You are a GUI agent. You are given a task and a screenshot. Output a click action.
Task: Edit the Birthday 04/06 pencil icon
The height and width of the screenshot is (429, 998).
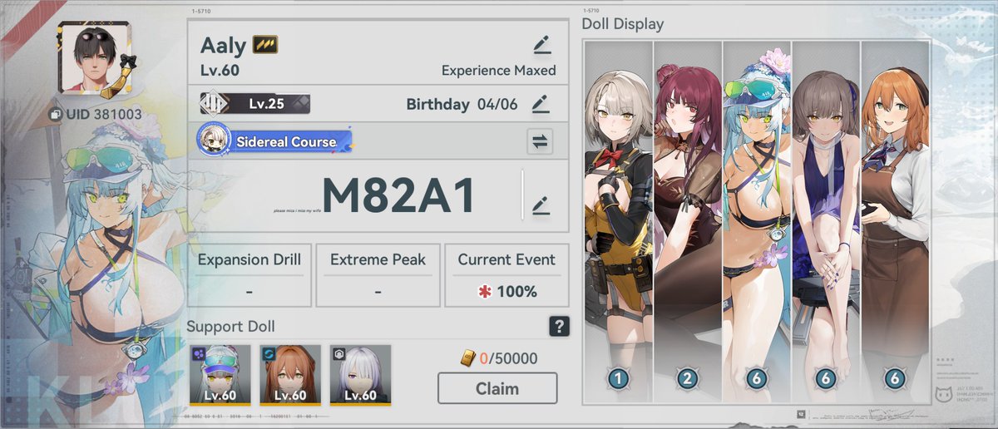[x=541, y=105]
